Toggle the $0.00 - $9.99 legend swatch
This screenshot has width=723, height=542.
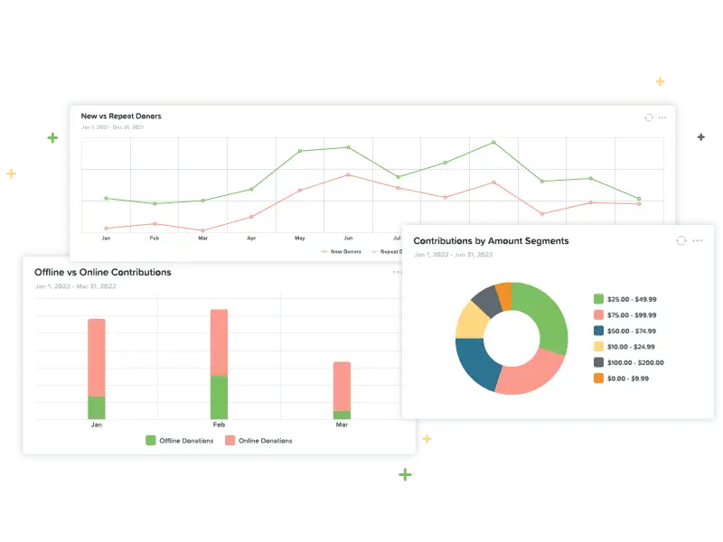[598, 378]
